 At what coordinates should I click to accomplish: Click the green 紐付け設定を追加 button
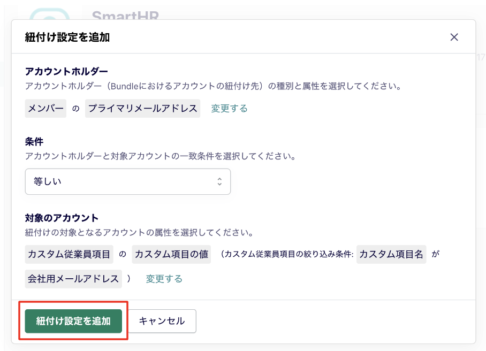click(x=73, y=321)
